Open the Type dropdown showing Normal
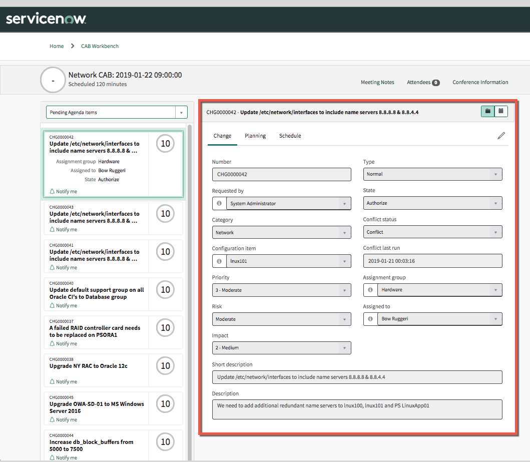This screenshot has width=530, height=462. point(432,174)
